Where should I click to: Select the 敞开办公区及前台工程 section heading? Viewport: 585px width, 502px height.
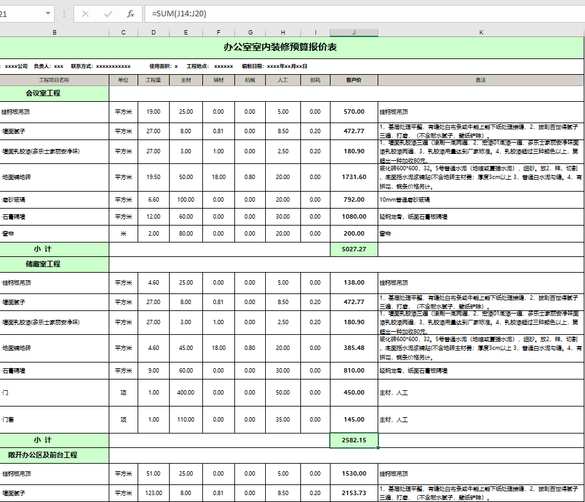(x=55, y=455)
